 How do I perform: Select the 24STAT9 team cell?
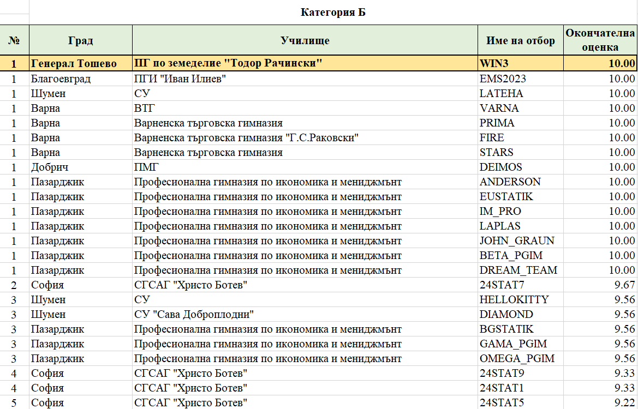[521, 373]
